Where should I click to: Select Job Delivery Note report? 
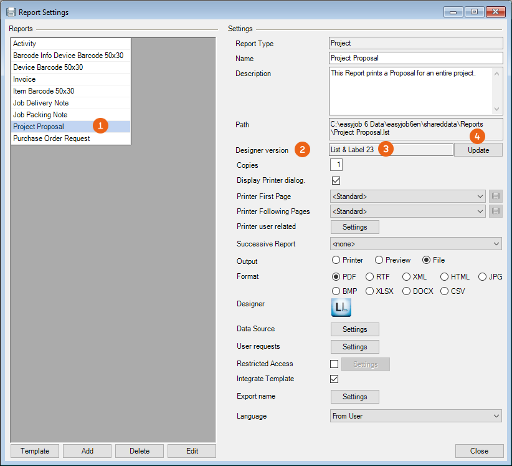pyautogui.click(x=40, y=103)
